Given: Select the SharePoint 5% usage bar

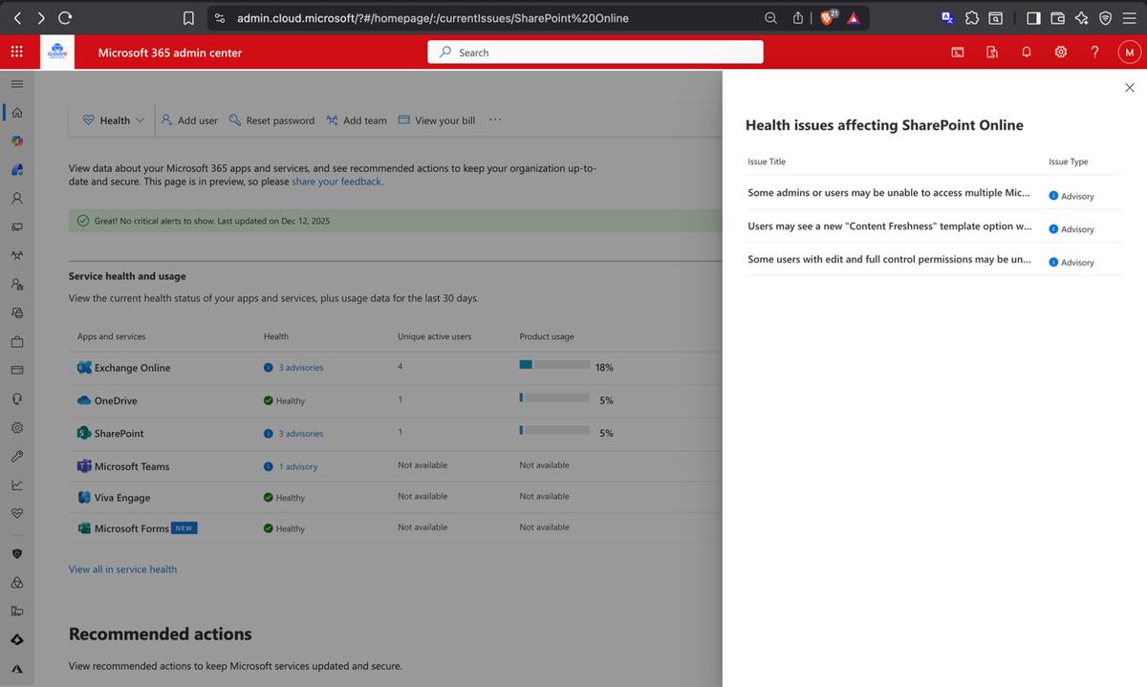Looking at the screenshot, I should click(554, 430).
